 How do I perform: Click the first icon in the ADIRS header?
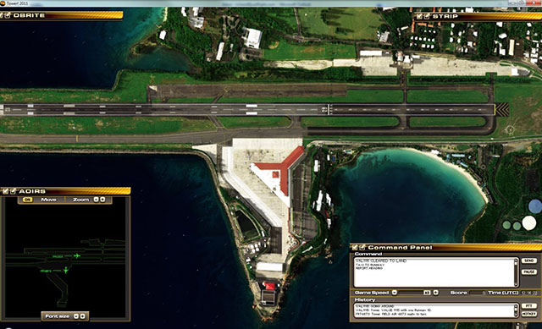(x=6, y=191)
